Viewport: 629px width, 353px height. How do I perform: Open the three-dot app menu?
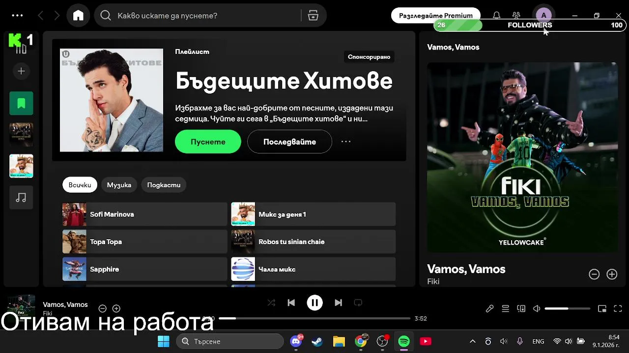pos(17,16)
